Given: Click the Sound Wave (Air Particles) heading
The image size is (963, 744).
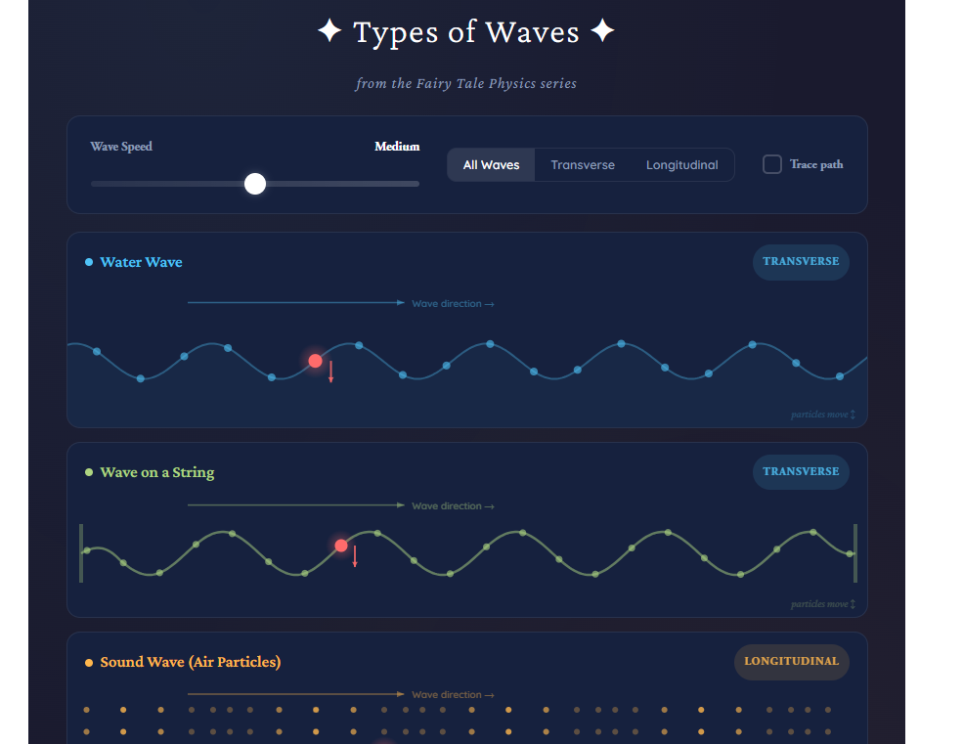Looking at the screenshot, I should pos(191,662).
